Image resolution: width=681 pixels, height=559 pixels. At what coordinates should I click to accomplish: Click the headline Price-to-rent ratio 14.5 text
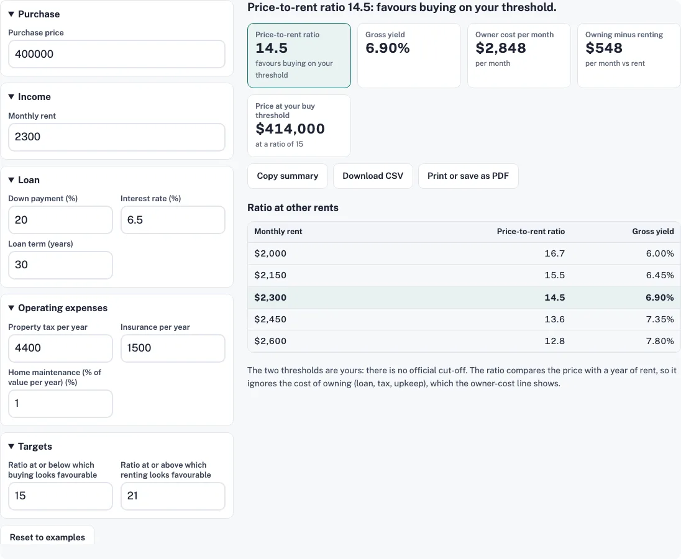[x=402, y=7]
